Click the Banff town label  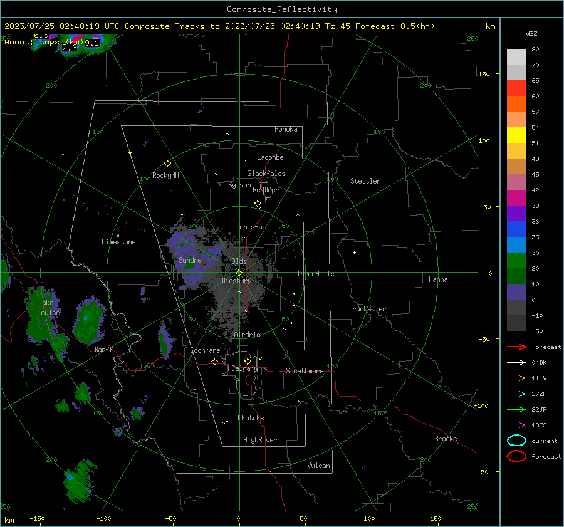(x=103, y=349)
